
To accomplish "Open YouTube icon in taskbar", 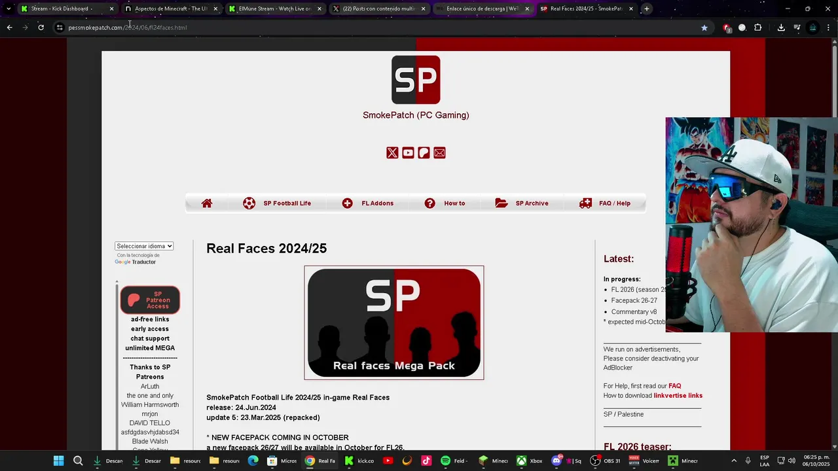I will (x=388, y=461).
